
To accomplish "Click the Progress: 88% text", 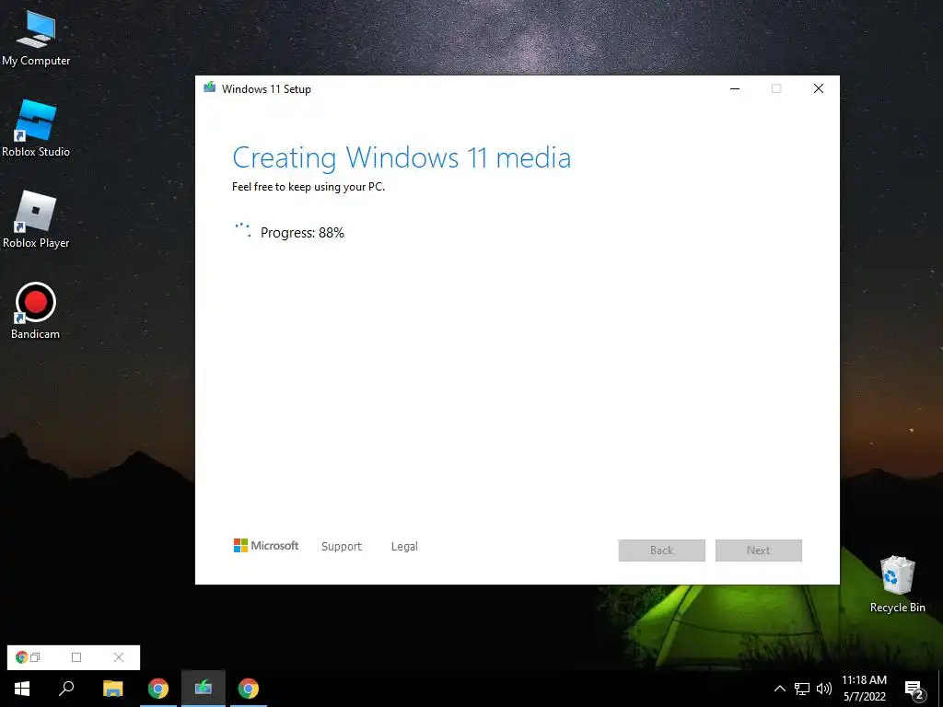I will 302,233.
